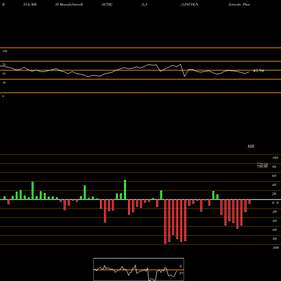Select the MR axis label -80

point(274,239)
